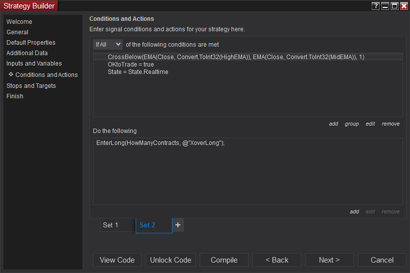This screenshot has height=273, width=410.
Task: Compile the strategy
Action: click(x=224, y=260)
